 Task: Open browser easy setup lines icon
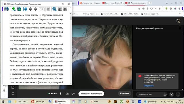click(156, 8)
